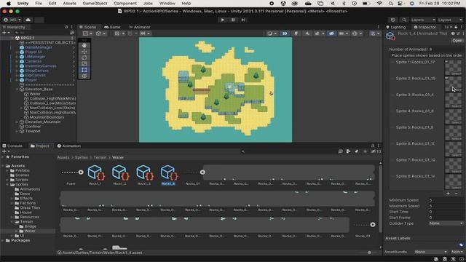Switch to the Animation tab
The height and width of the screenshot is (262, 466).
[x=69, y=146]
